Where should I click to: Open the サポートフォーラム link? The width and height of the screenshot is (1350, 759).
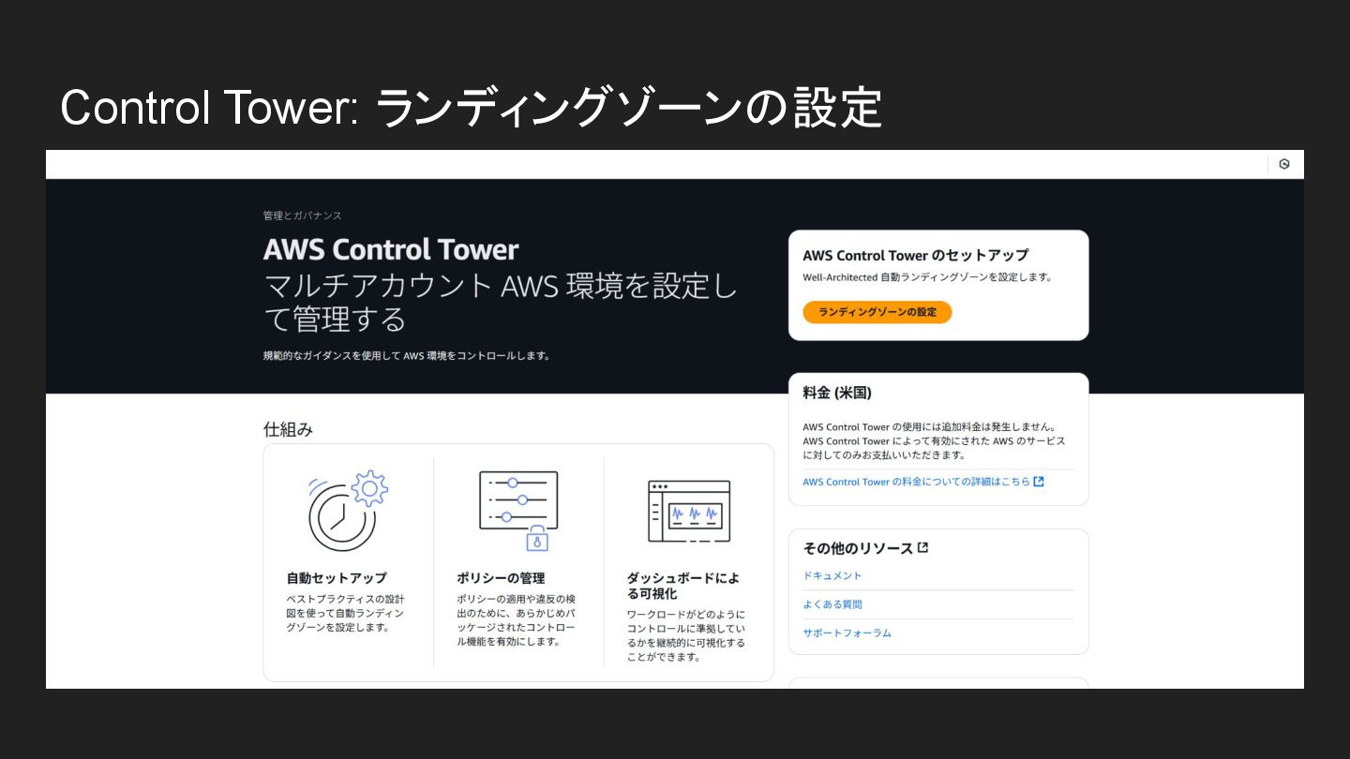click(847, 632)
